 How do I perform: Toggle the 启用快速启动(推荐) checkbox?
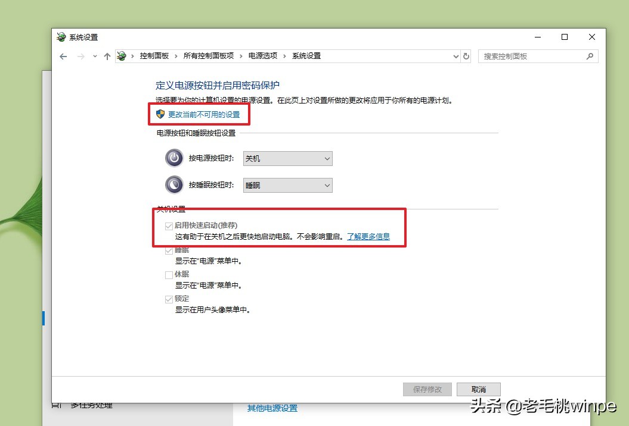(169, 225)
